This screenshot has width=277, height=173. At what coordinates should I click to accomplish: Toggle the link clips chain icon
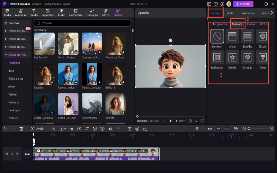click(210, 129)
